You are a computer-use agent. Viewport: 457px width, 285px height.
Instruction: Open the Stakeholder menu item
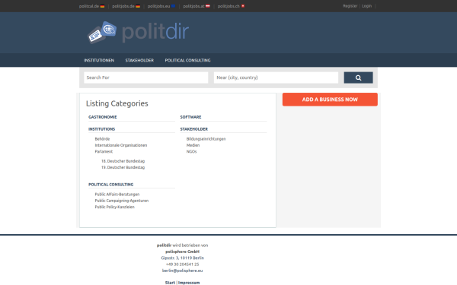tap(139, 60)
